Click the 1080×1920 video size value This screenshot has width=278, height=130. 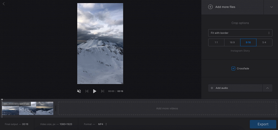click(x=66, y=124)
